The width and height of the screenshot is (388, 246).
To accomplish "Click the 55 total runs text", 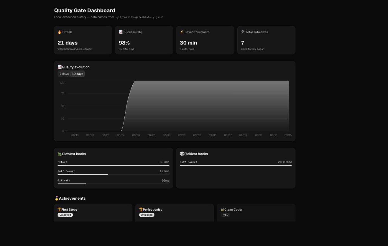I will pyautogui.click(x=126, y=49).
